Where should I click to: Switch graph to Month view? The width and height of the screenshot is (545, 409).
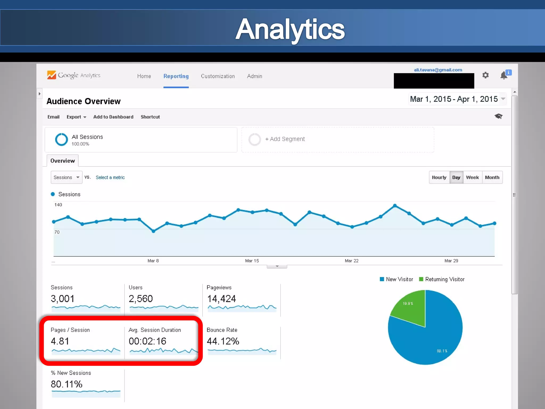point(492,178)
